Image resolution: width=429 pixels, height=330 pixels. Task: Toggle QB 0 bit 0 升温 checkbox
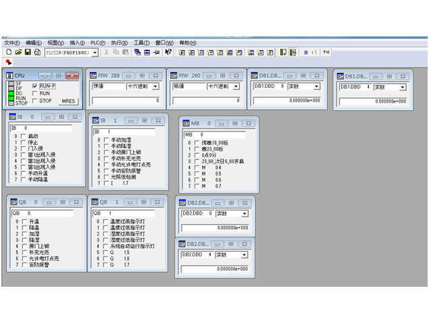pos(24,221)
